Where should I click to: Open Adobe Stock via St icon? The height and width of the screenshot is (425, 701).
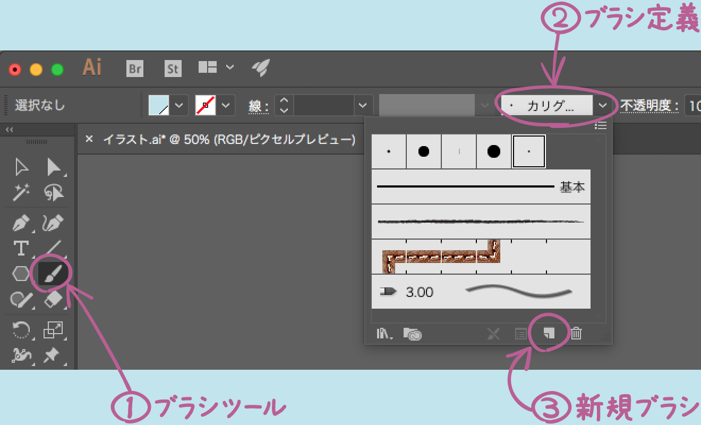173,69
